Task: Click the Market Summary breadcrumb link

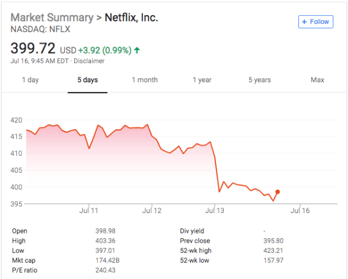Action: 52,18
